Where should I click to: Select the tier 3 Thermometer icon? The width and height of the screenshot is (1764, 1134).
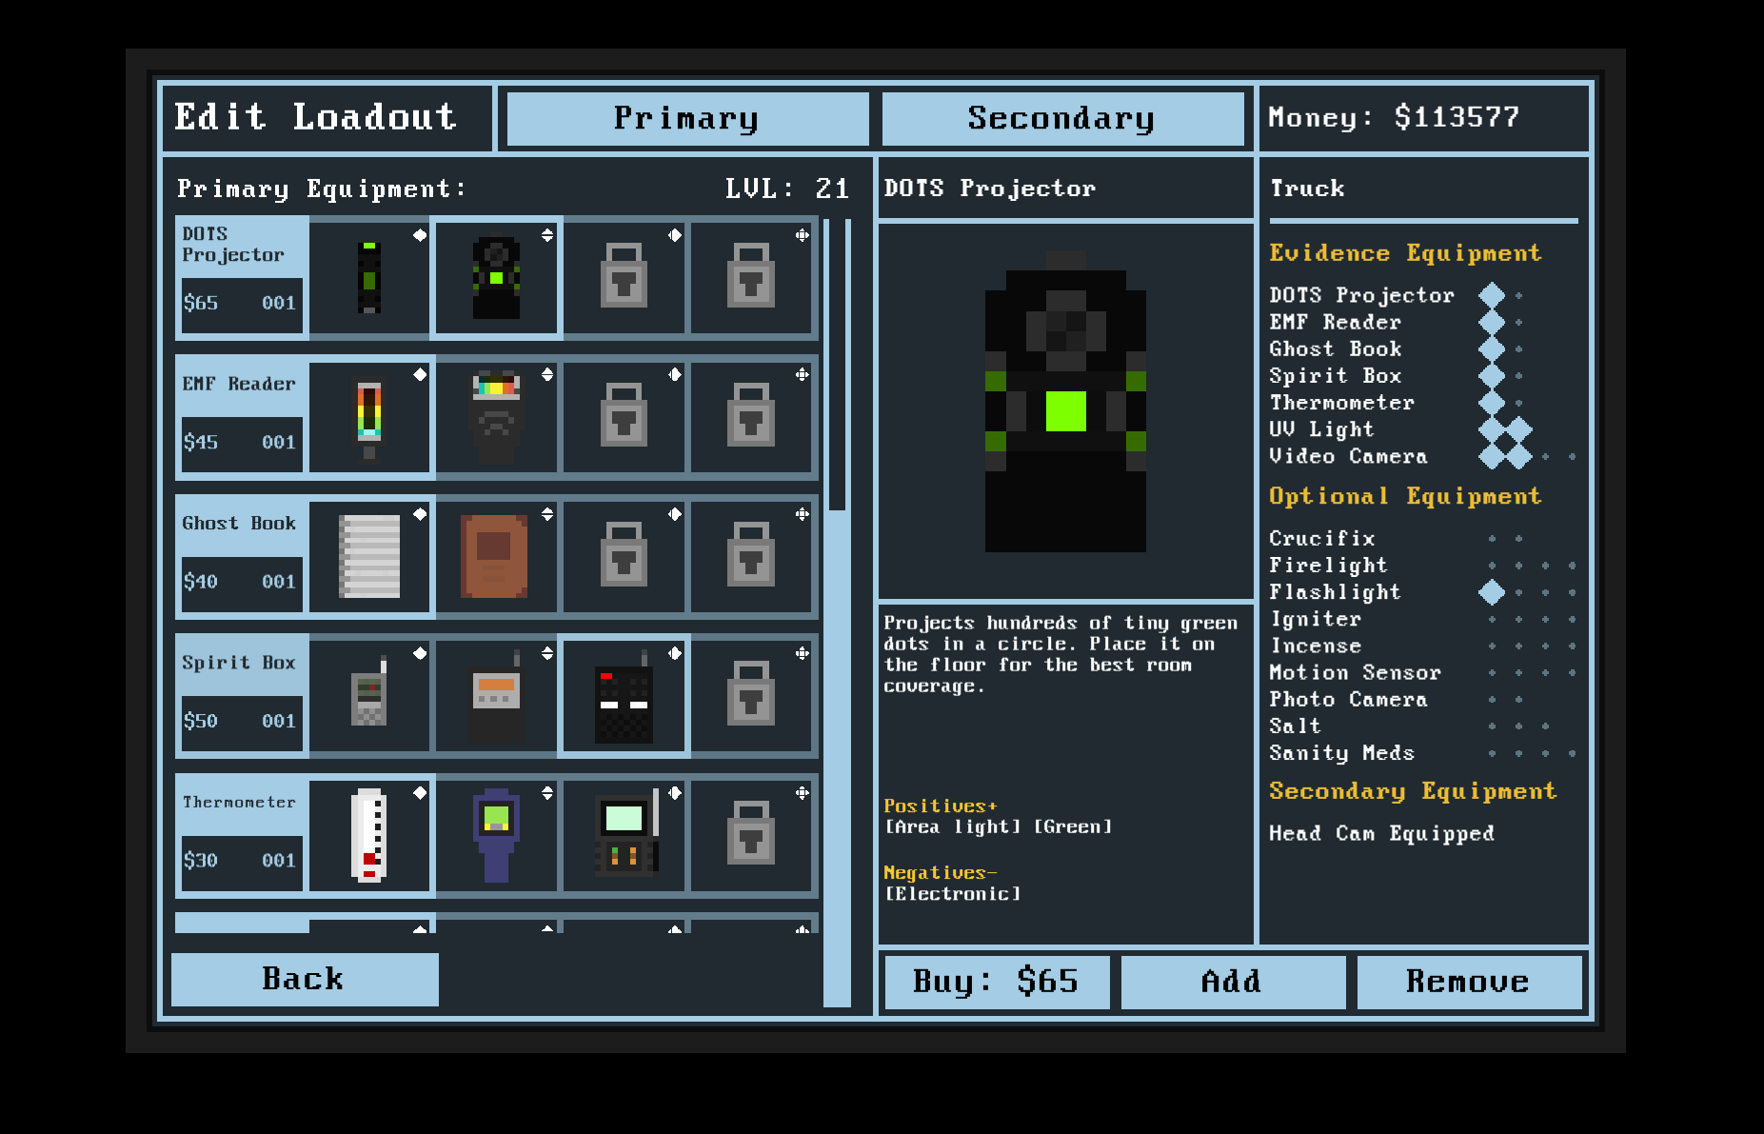point(624,835)
